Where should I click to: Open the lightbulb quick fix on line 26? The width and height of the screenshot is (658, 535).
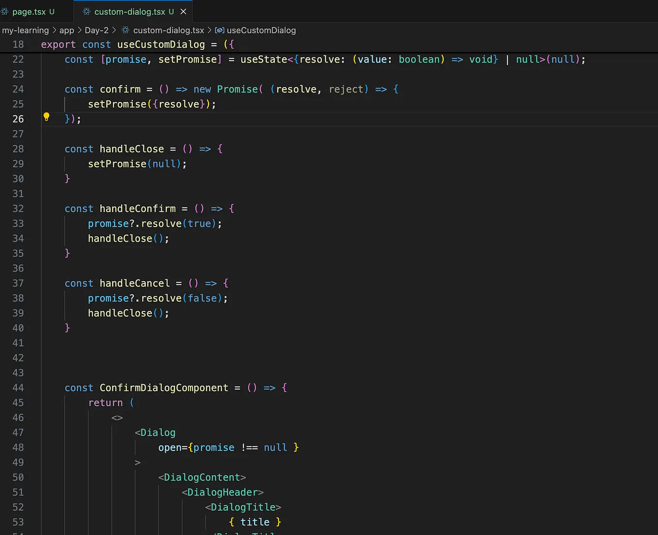coord(46,117)
